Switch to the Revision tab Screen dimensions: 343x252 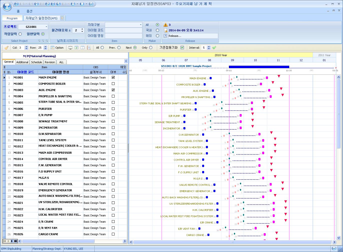click(50, 62)
